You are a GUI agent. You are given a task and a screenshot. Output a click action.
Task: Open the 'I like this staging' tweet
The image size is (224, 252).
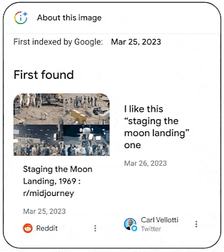click(156, 127)
